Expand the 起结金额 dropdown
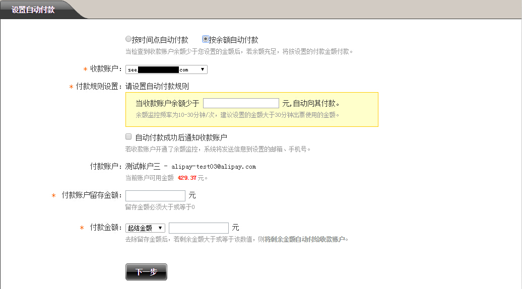 [x=146, y=228]
